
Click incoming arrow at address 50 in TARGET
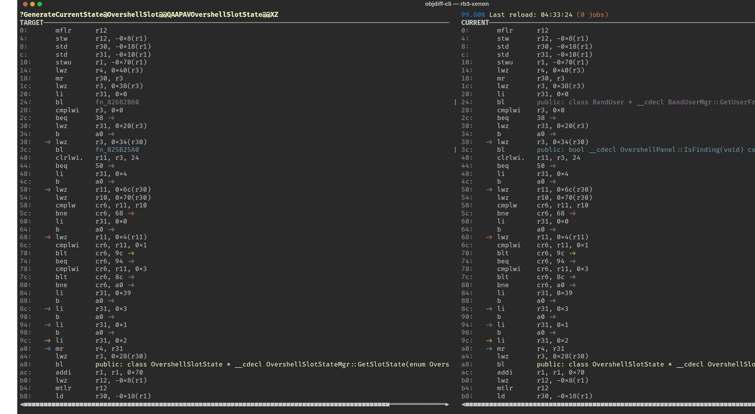[48, 190]
